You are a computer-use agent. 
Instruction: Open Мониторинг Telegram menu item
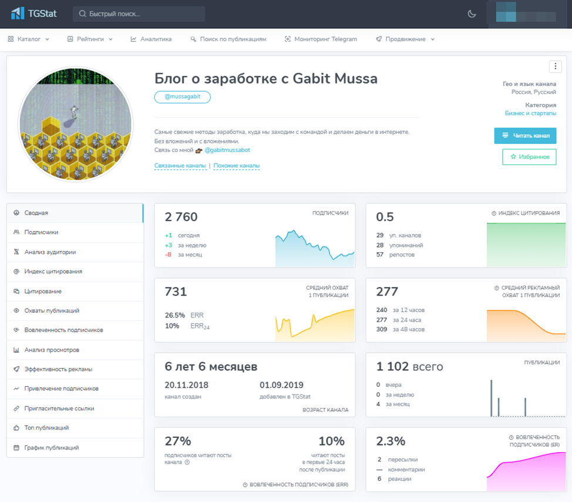pos(321,39)
